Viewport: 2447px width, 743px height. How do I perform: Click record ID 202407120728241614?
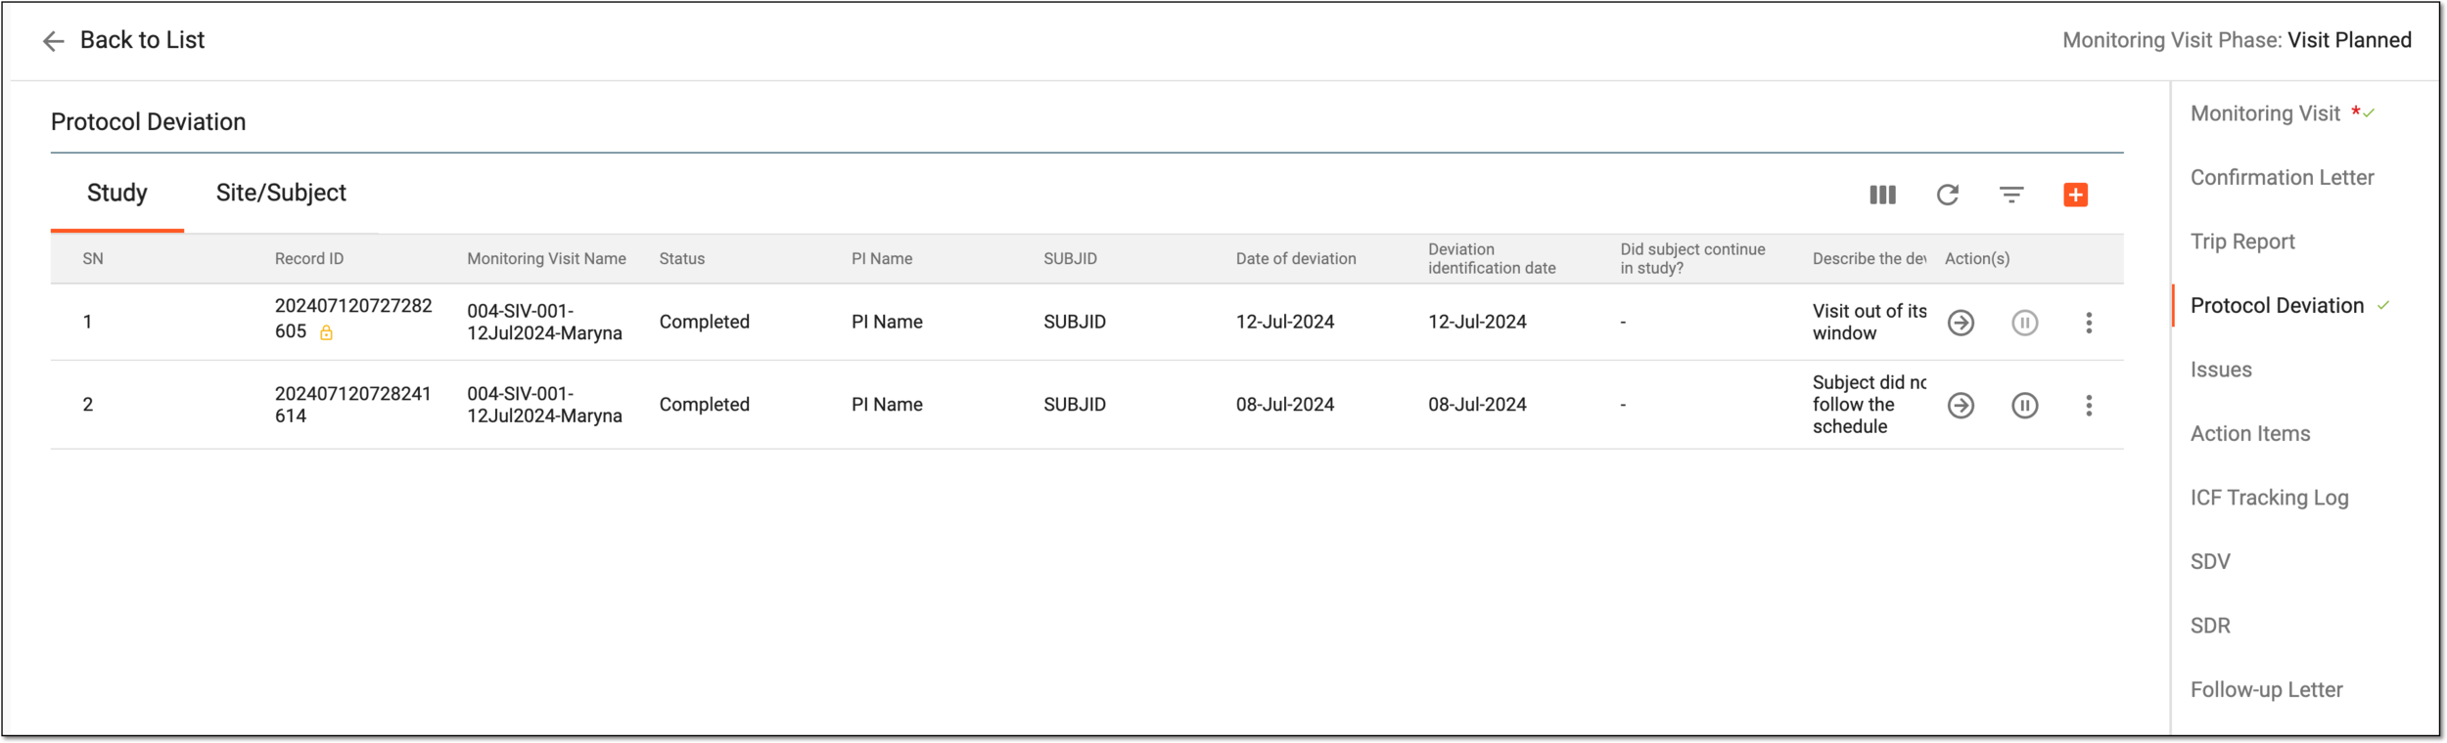[x=353, y=405]
